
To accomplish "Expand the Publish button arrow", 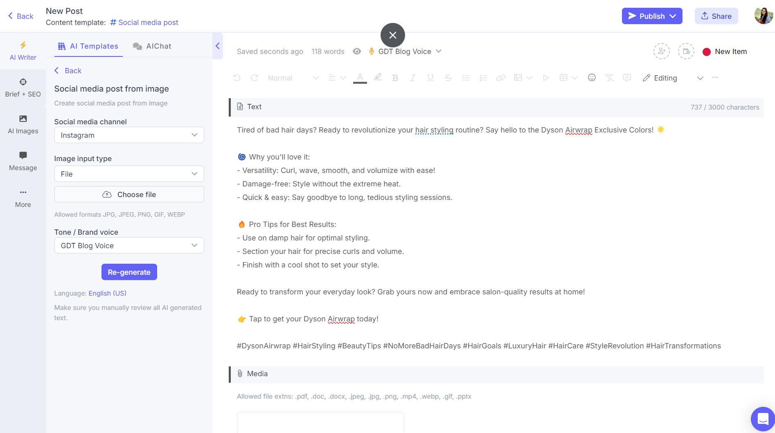I will coord(673,16).
